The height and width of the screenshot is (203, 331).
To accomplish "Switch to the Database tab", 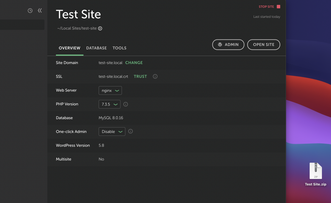I will pos(96,48).
